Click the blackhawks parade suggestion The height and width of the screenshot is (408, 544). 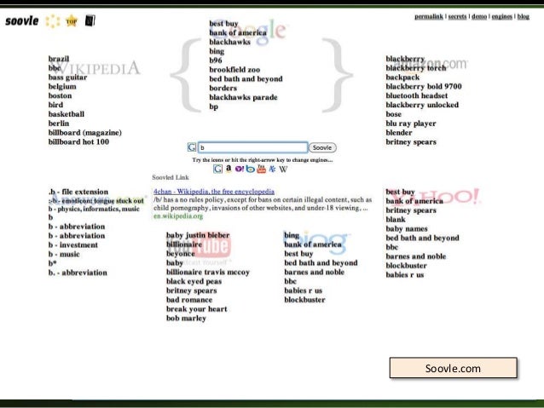click(243, 97)
